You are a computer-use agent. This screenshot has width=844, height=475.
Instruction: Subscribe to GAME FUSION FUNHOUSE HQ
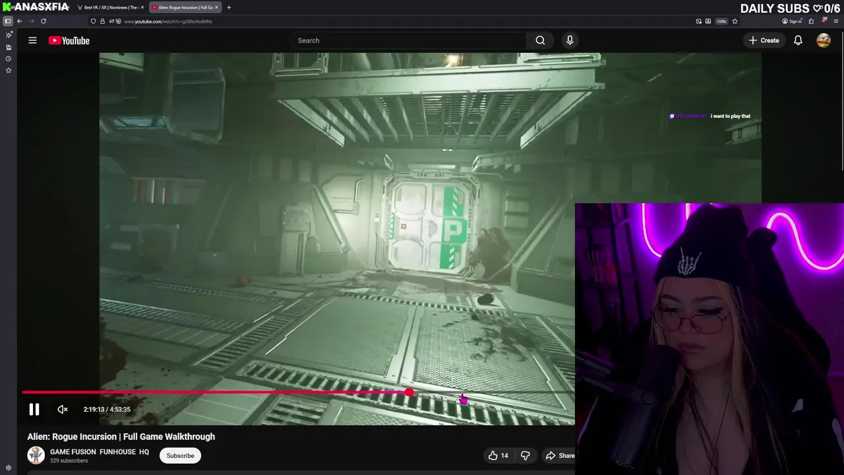tap(180, 455)
